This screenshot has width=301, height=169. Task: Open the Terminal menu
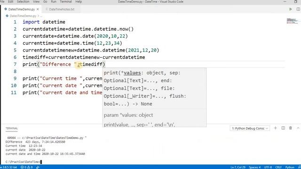[x=66, y=2]
